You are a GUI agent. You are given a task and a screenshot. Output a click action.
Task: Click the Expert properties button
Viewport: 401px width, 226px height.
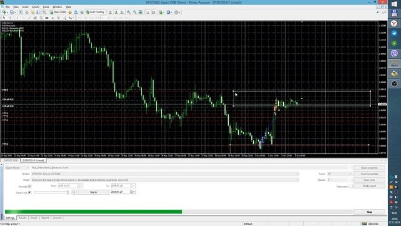click(x=369, y=168)
